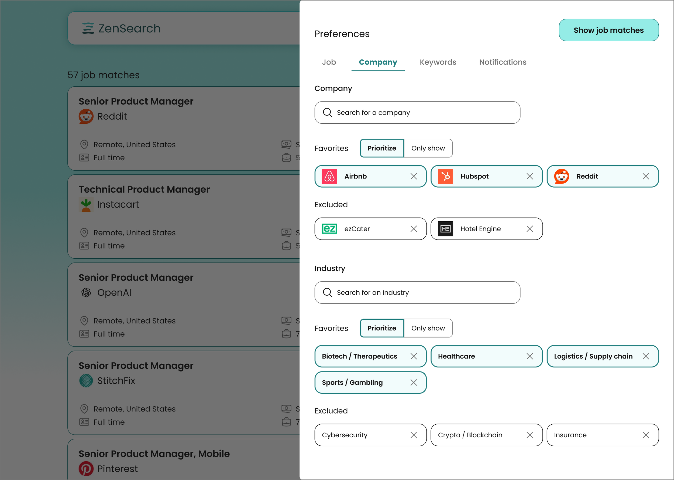
Task: Remove Hotel Engine from excluded list
Action: (529, 229)
